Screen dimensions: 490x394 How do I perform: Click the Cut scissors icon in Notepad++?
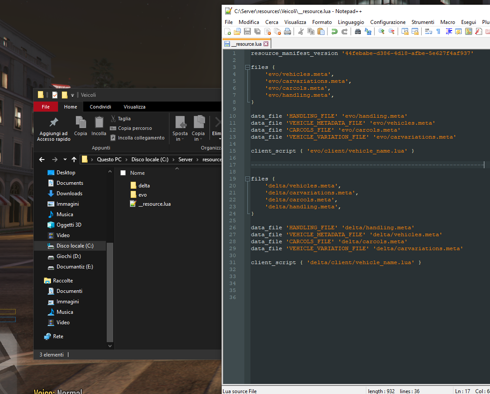click(x=301, y=31)
